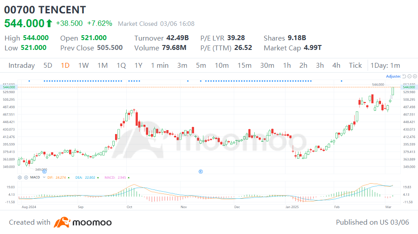This screenshot has height=234, width=418.
Task: Click the Published on US 03/06 text
Action: click(x=372, y=222)
